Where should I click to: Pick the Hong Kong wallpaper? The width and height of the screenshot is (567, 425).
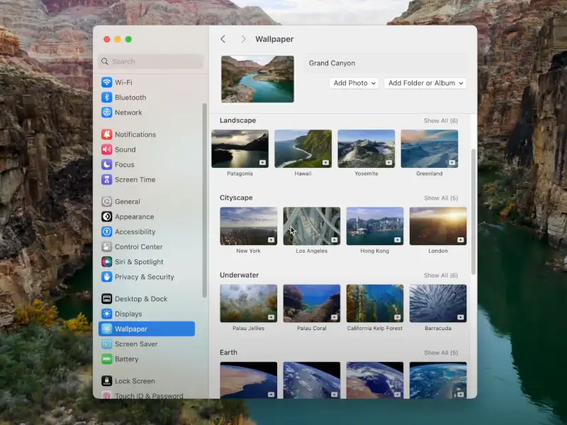tap(375, 226)
